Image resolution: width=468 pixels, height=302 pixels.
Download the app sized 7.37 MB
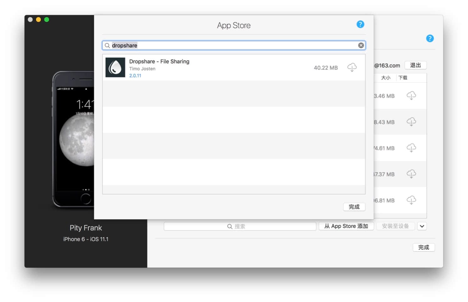click(411, 174)
